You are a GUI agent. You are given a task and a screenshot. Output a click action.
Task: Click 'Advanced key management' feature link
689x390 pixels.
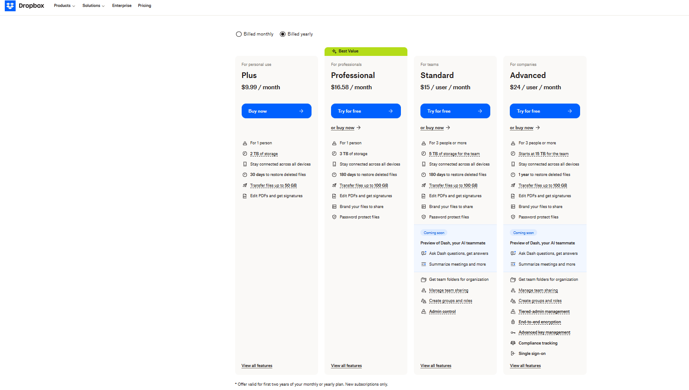tap(545, 332)
